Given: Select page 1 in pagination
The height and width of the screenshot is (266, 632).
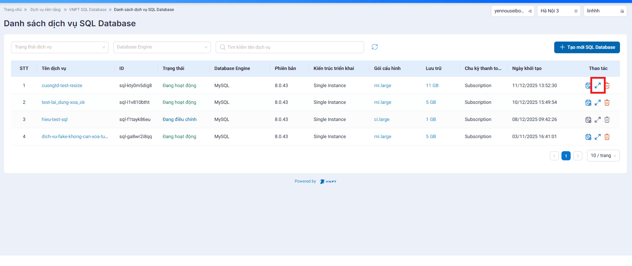Looking at the screenshot, I should 566,156.
